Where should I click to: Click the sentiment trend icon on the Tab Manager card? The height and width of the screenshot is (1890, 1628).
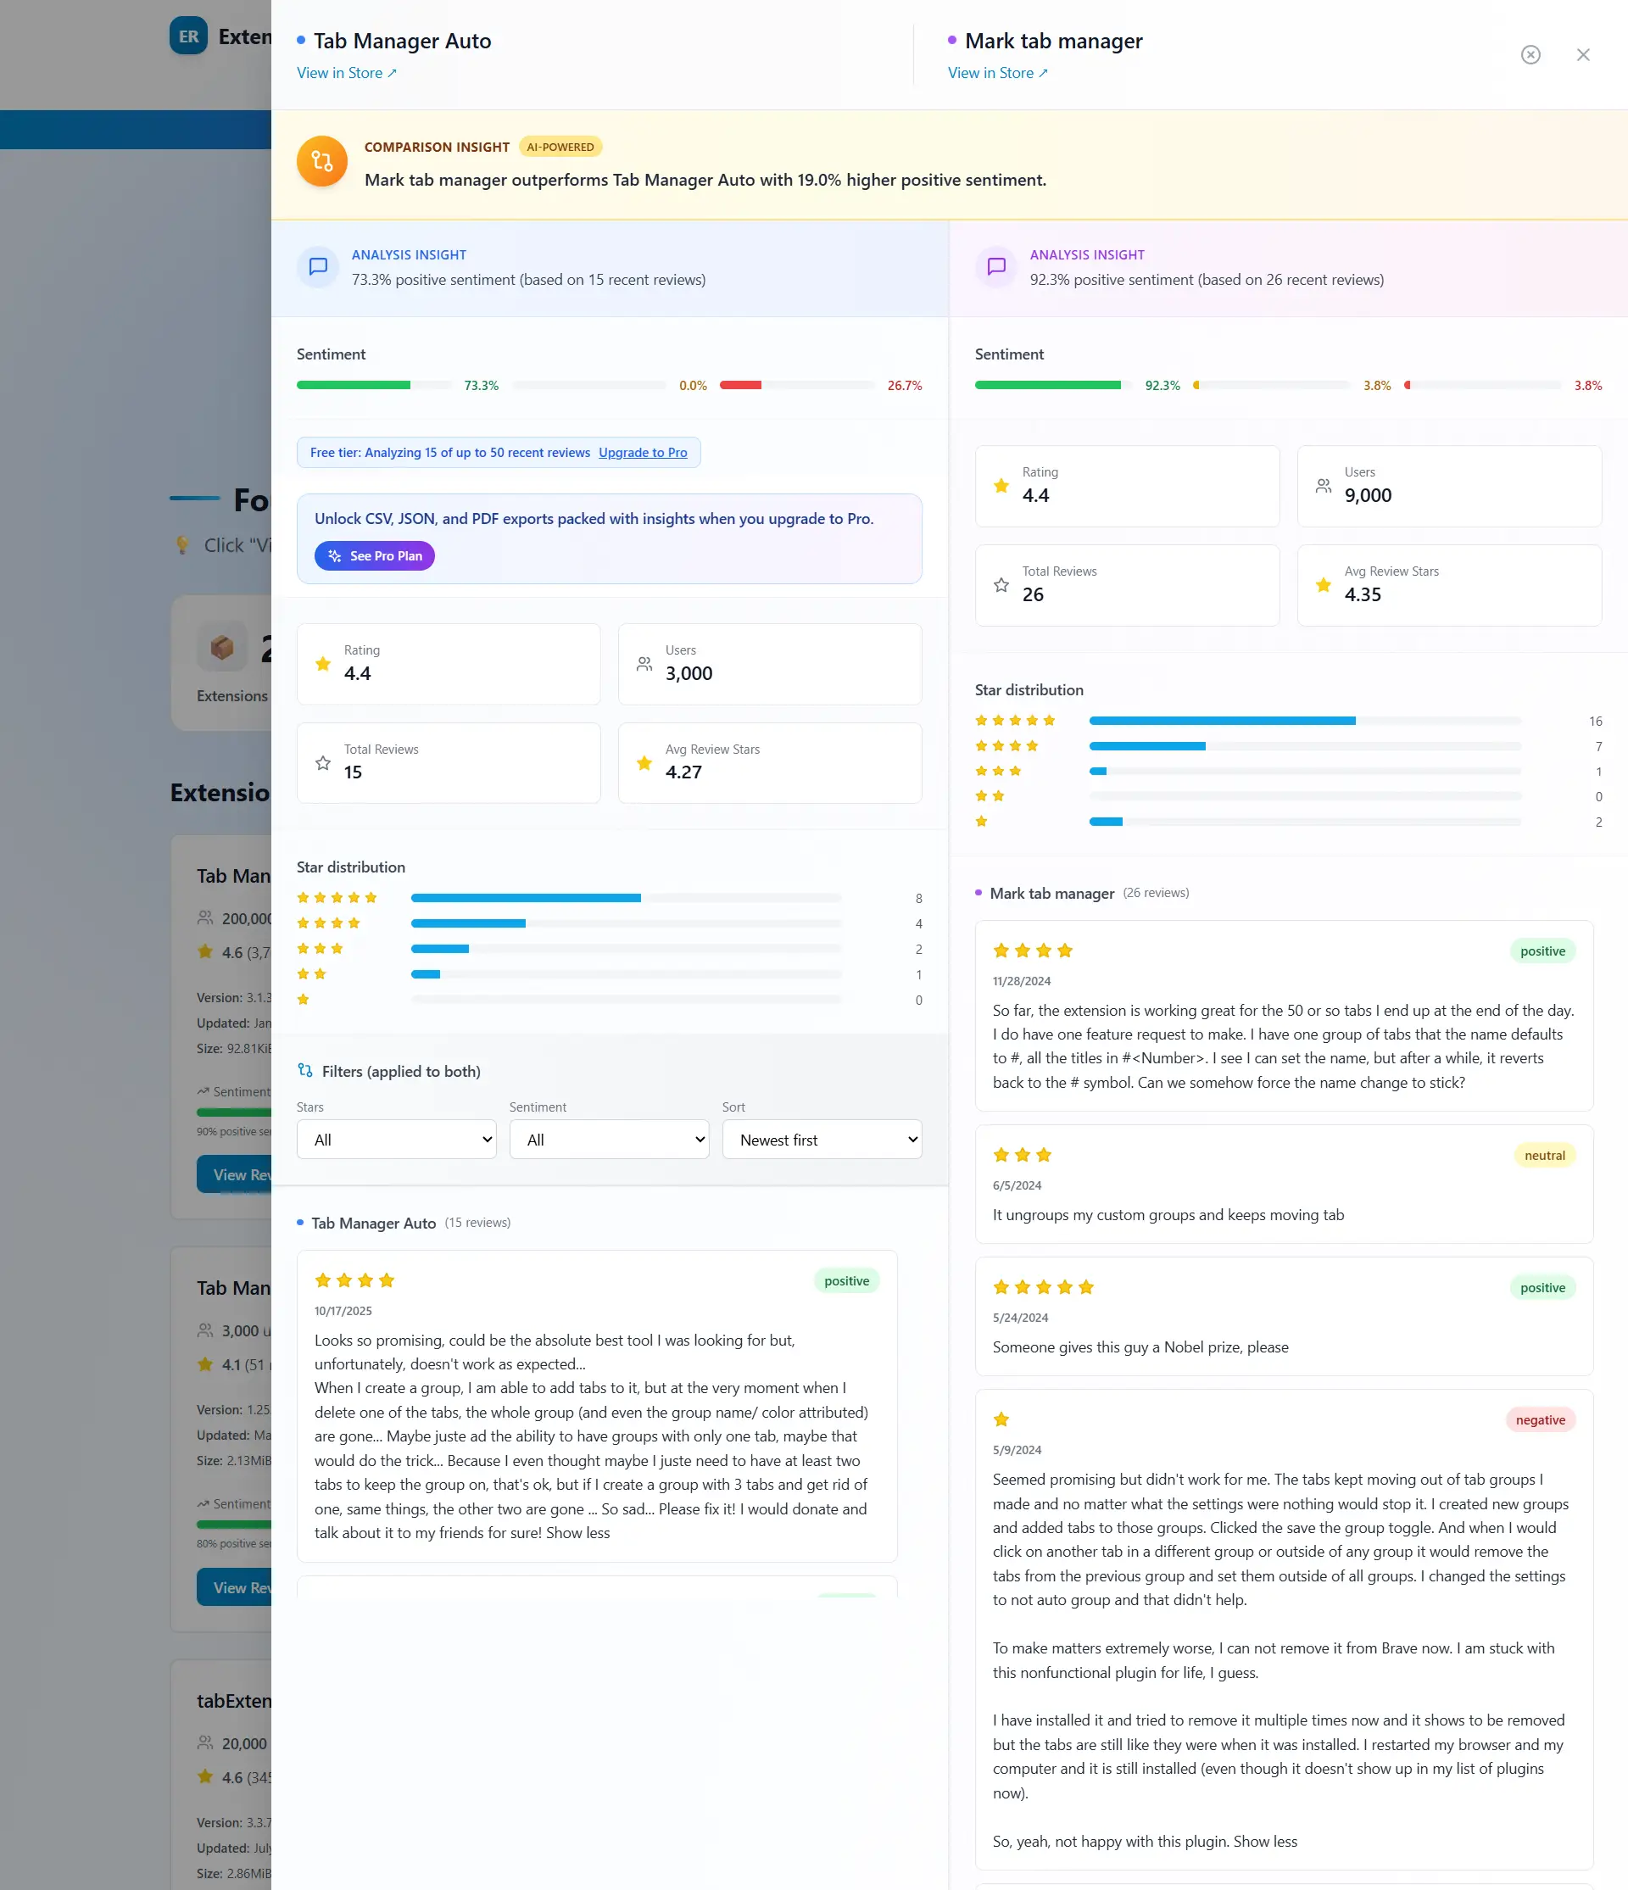click(x=204, y=1091)
